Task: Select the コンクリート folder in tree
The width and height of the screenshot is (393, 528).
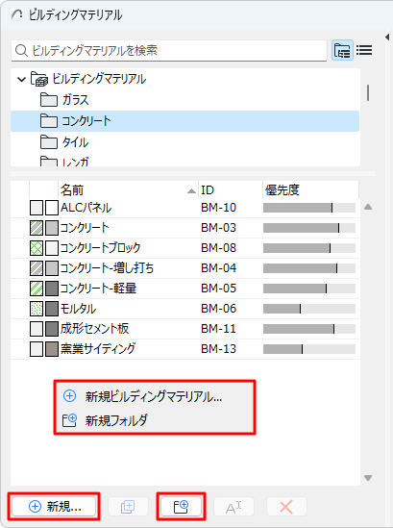Action: [x=185, y=121]
